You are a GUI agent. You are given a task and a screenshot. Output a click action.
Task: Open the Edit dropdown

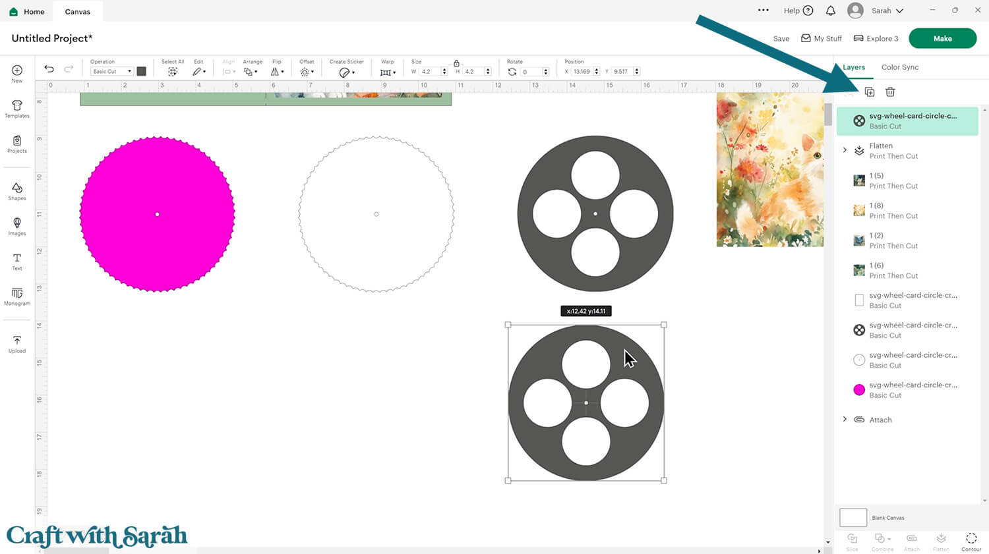pos(199,72)
